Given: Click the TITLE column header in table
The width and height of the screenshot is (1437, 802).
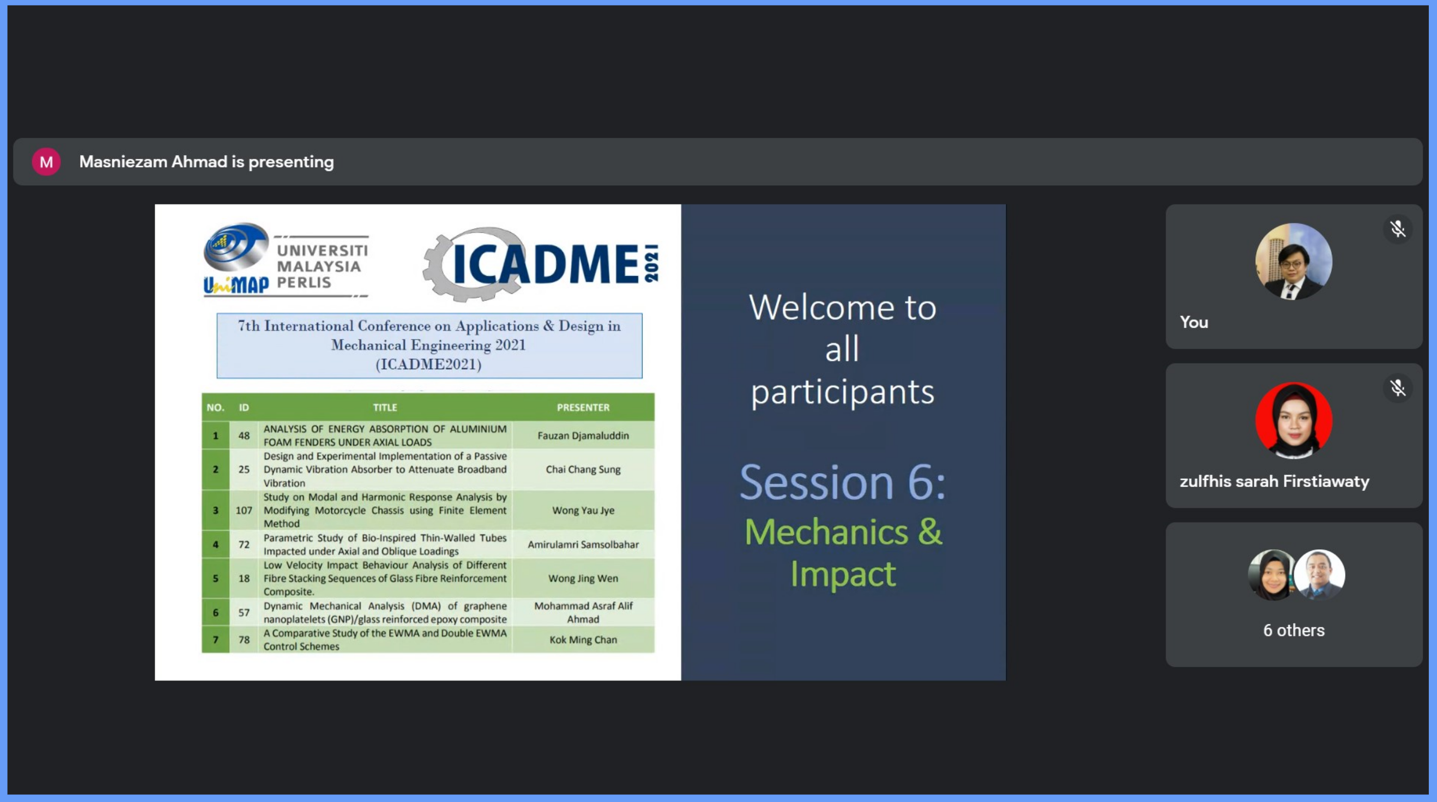Looking at the screenshot, I should [x=385, y=407].
